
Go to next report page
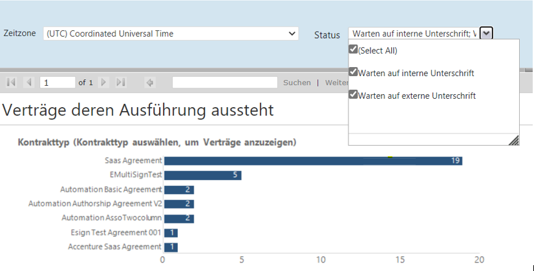click(103, 83)
